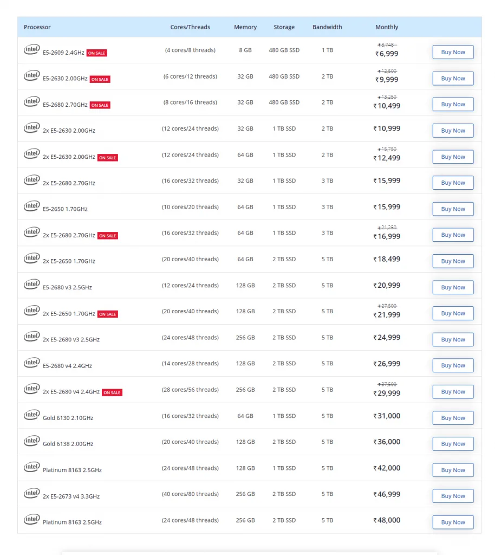Click Intel logo next to Gold 6130 2.10GHz

point(31,415)
